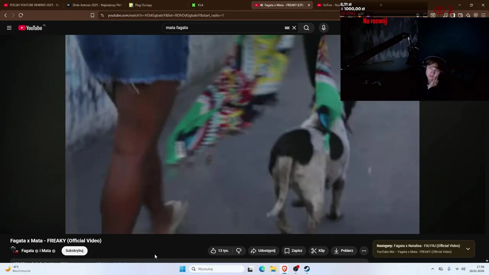Switch to Złote Antosie 2025 tab

94,5
